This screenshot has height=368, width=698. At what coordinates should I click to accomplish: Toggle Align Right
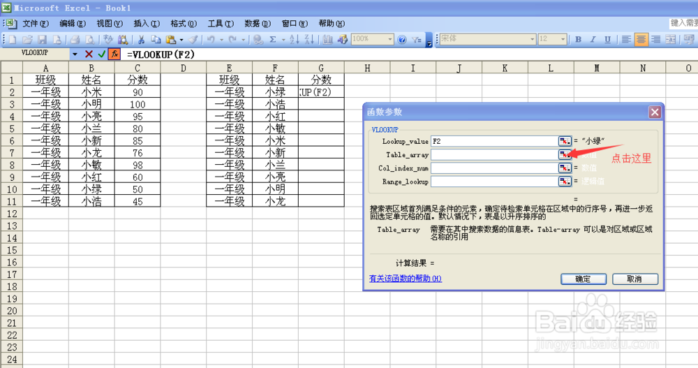pos(655,40)
